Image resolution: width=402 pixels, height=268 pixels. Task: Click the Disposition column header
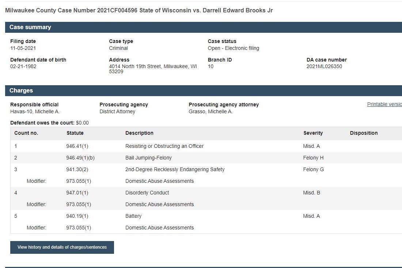point(364,133)
